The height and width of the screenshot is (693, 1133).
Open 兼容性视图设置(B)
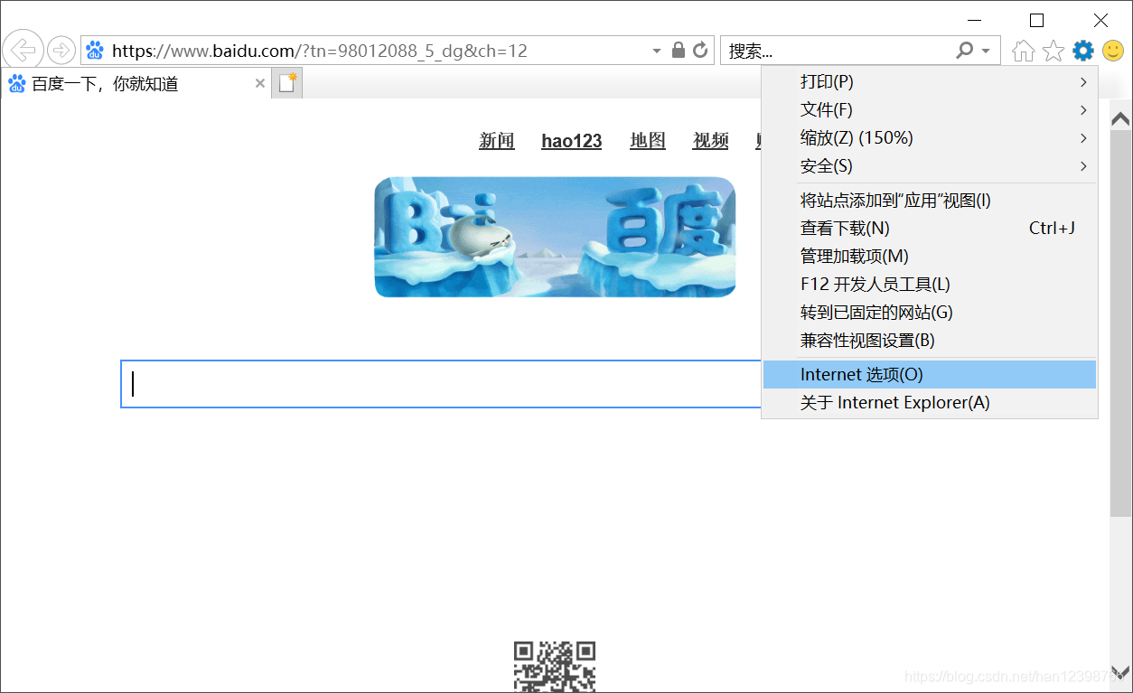point(930,341)
